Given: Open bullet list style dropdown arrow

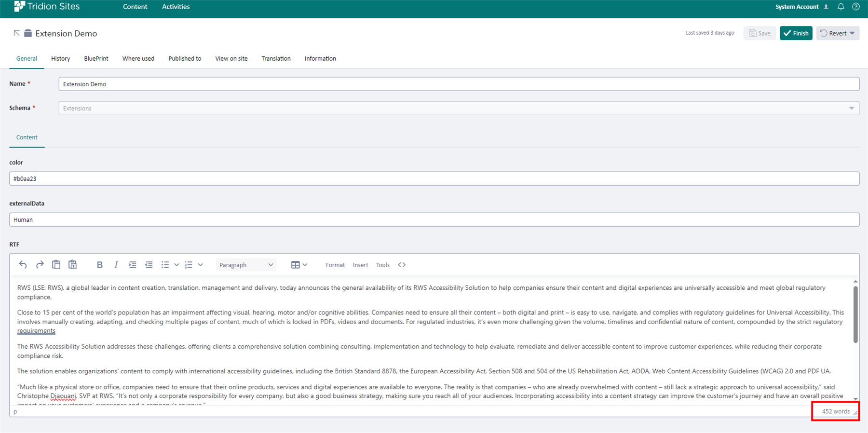Looking at the screenshot, I should pos(176,265).
